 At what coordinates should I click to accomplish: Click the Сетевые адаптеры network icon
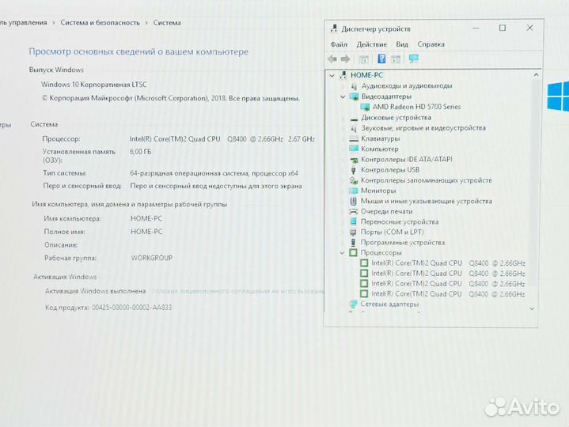(353, 304)
